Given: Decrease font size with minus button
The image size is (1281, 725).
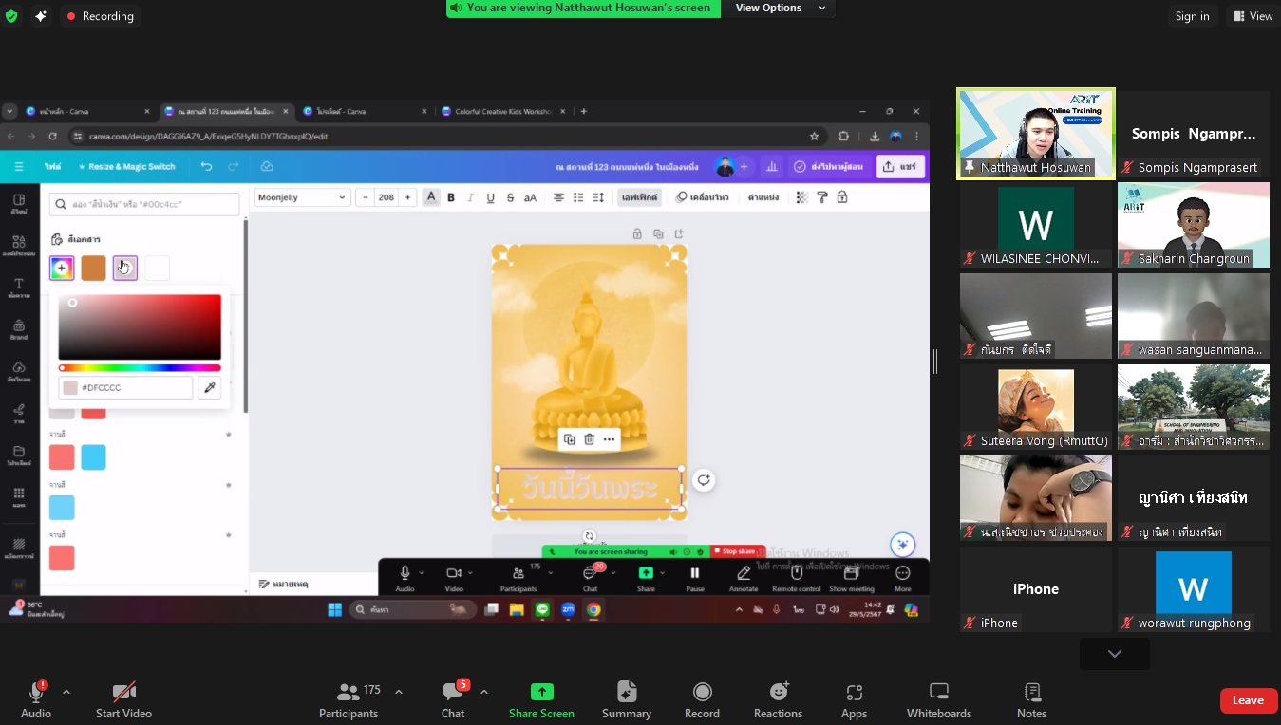Looking at the screenshot, I should click(366, 197).
